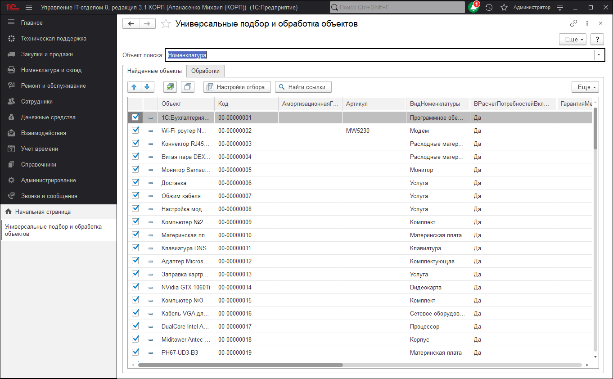Switch to the Обработки tab

205,71
